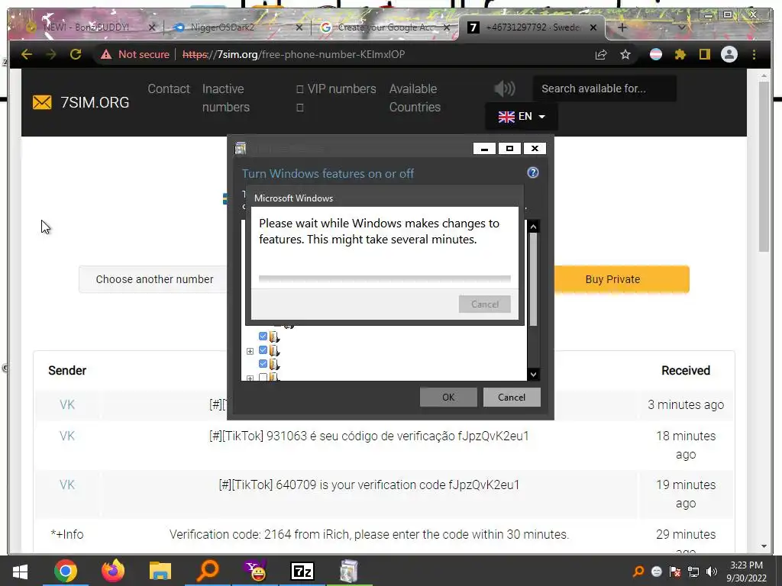Bookmark this page with the star icon
782x586 pixels.
pos(625,54)
